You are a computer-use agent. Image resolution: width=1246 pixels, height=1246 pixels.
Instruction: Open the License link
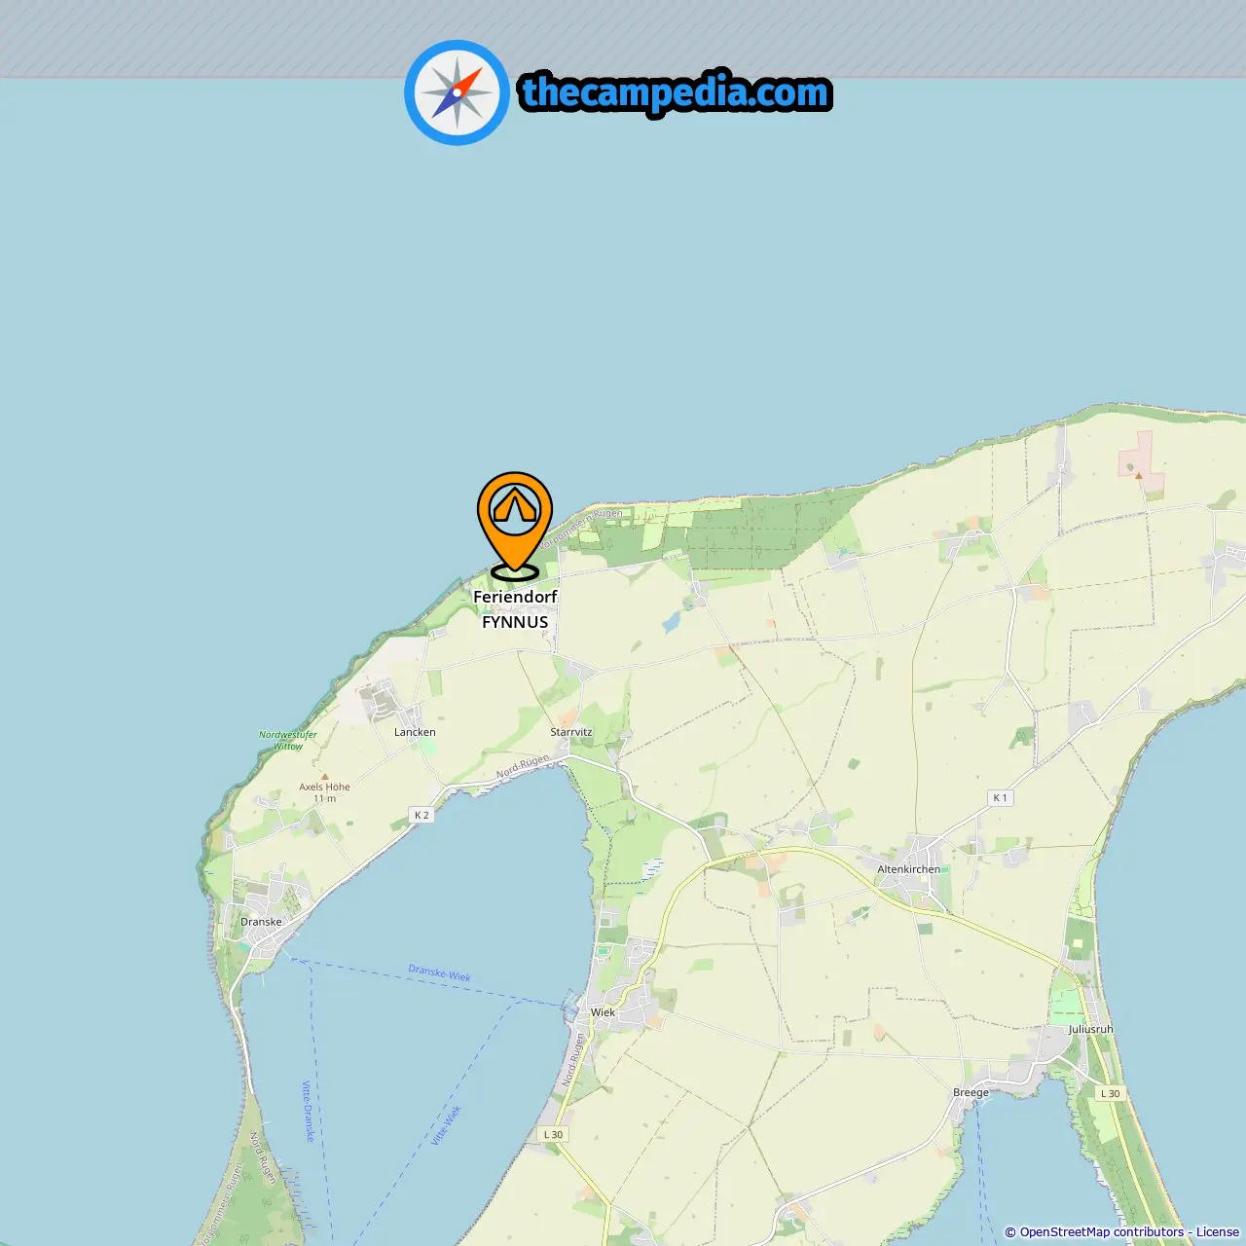click(x=1218, y=1231)
